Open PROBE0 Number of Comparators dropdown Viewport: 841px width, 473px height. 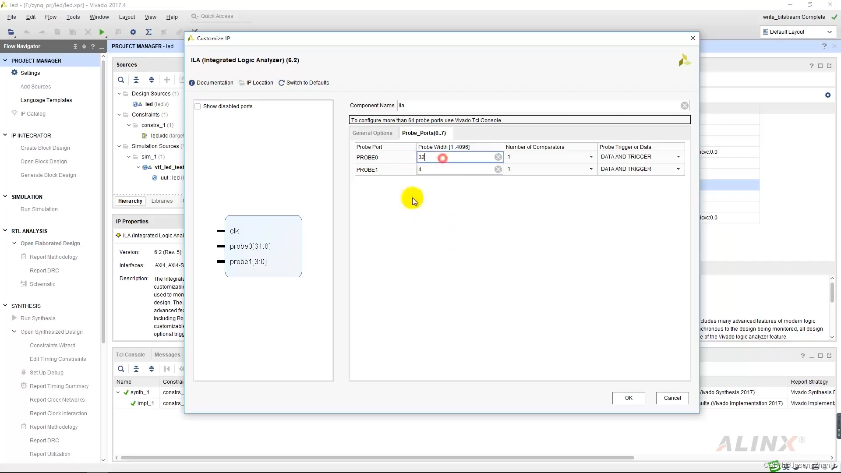(591, 157)
